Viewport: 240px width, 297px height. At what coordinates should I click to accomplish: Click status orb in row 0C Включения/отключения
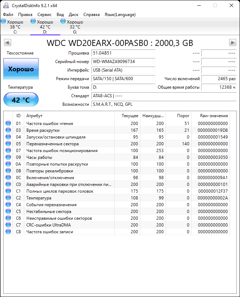pos(8,177)
